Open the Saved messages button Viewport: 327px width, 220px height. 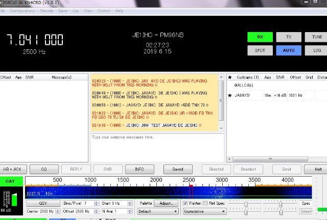click(x=178, y=169)
